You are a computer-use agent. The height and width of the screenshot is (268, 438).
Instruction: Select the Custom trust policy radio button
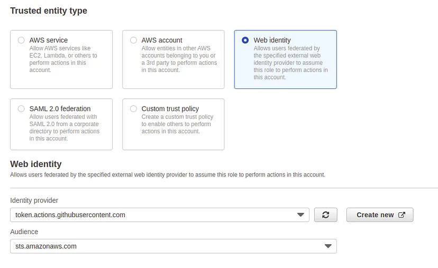133,109
